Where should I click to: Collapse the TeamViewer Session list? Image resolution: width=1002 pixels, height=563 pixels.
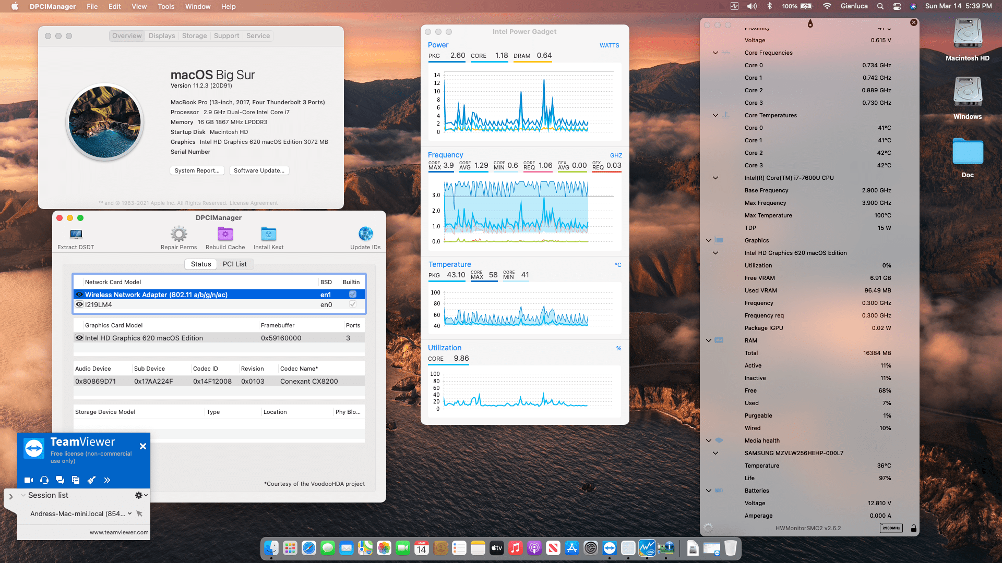point(23,495)
